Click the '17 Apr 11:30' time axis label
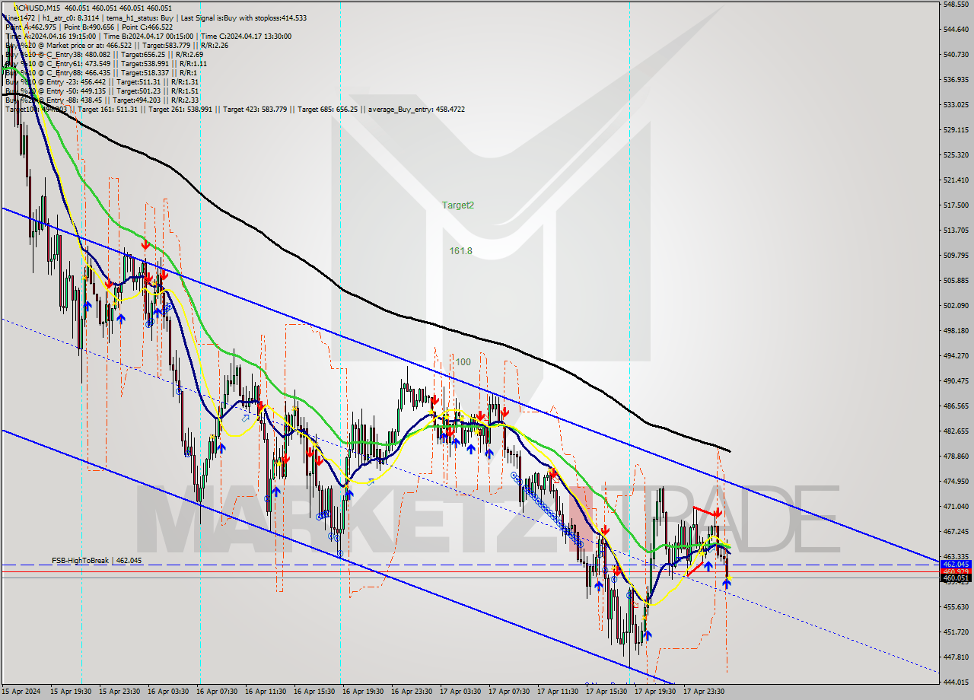 click(x=559, y=692)
